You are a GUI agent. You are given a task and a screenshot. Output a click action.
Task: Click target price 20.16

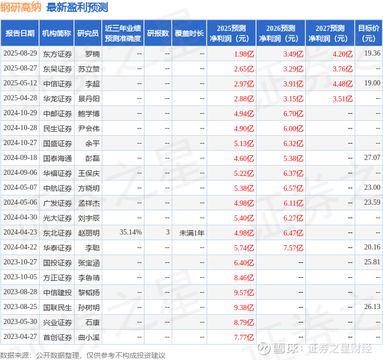(x=372, y=247)
